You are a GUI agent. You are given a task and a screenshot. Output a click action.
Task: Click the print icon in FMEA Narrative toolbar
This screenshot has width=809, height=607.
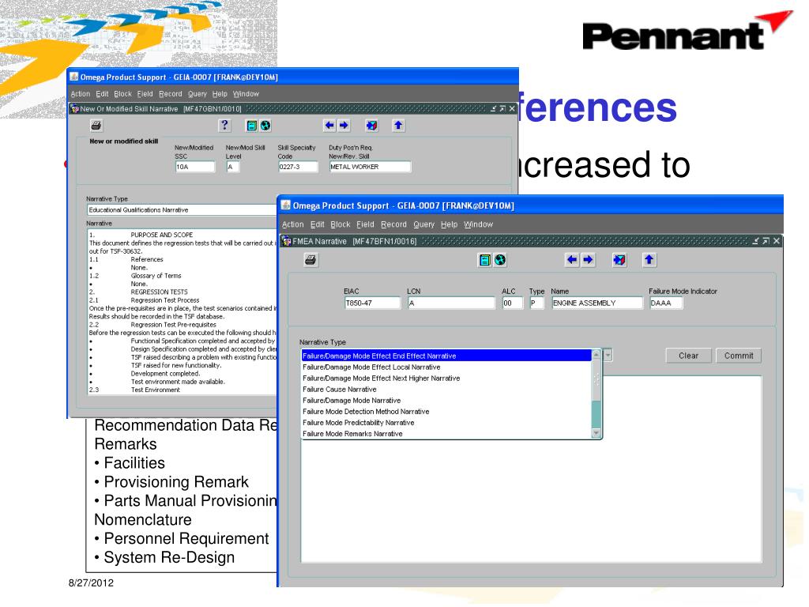click(310, 259)
